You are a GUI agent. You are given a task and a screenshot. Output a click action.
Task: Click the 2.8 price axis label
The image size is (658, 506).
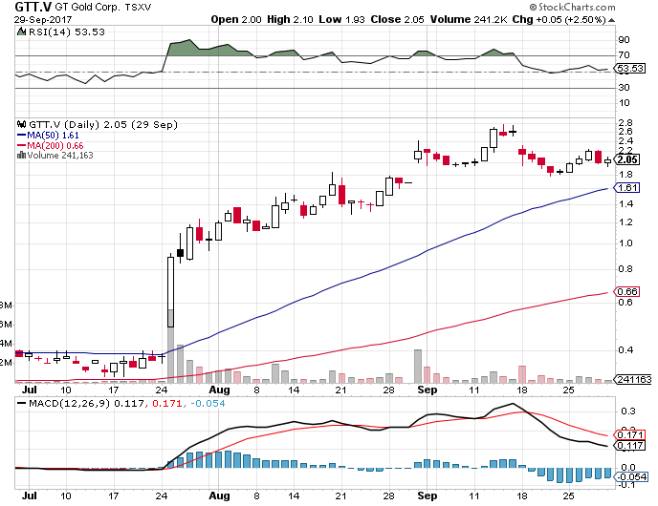tap(625, 123)
